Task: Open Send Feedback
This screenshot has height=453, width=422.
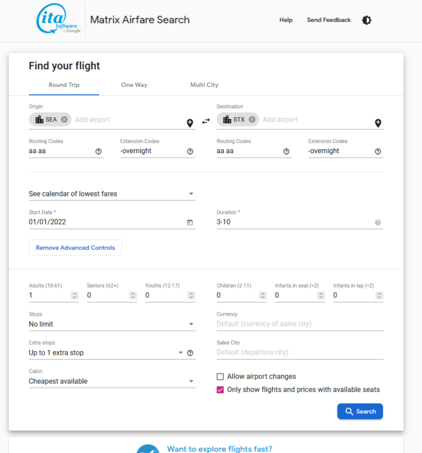Action: click(x=329, y=20)
